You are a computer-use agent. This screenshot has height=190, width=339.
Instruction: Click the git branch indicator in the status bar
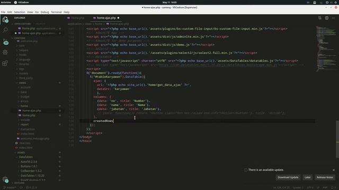10,188
